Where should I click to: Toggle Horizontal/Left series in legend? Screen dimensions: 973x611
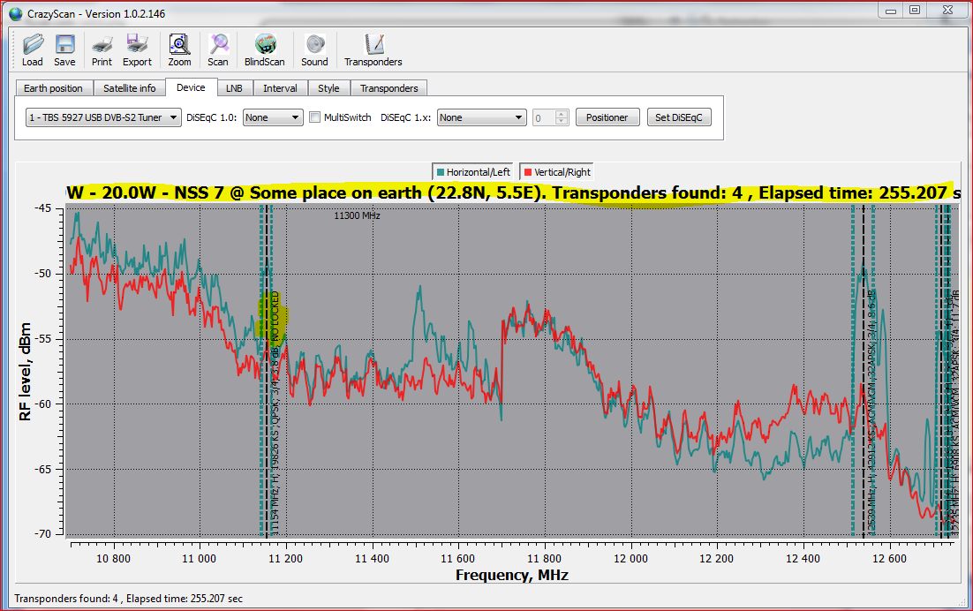pos(473,172)
